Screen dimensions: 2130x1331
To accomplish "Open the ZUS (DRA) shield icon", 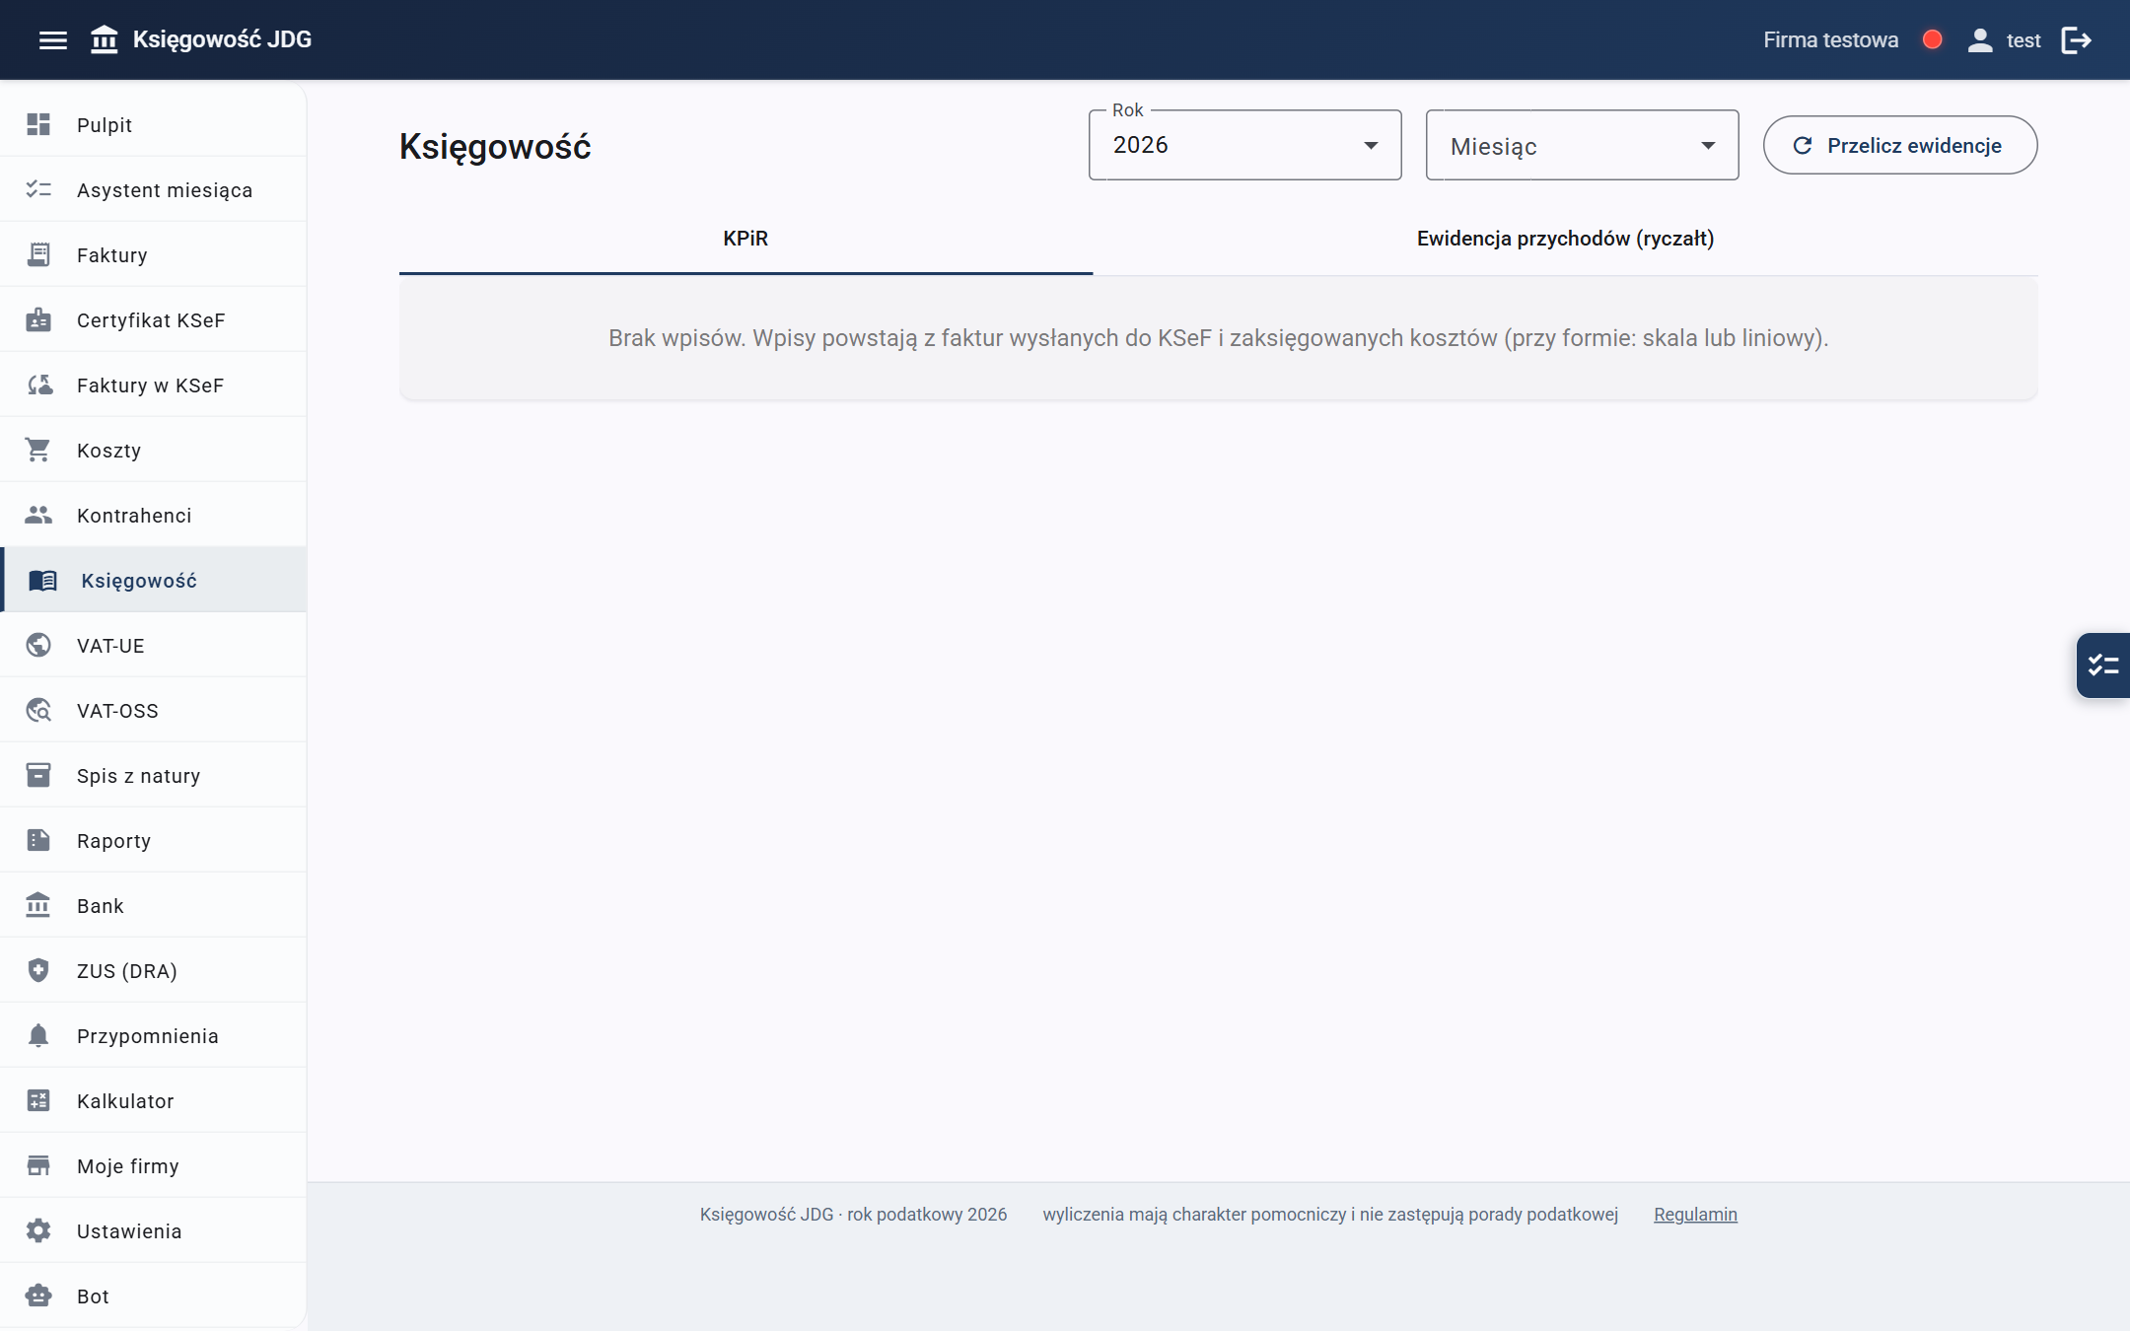I will [38, 970].
